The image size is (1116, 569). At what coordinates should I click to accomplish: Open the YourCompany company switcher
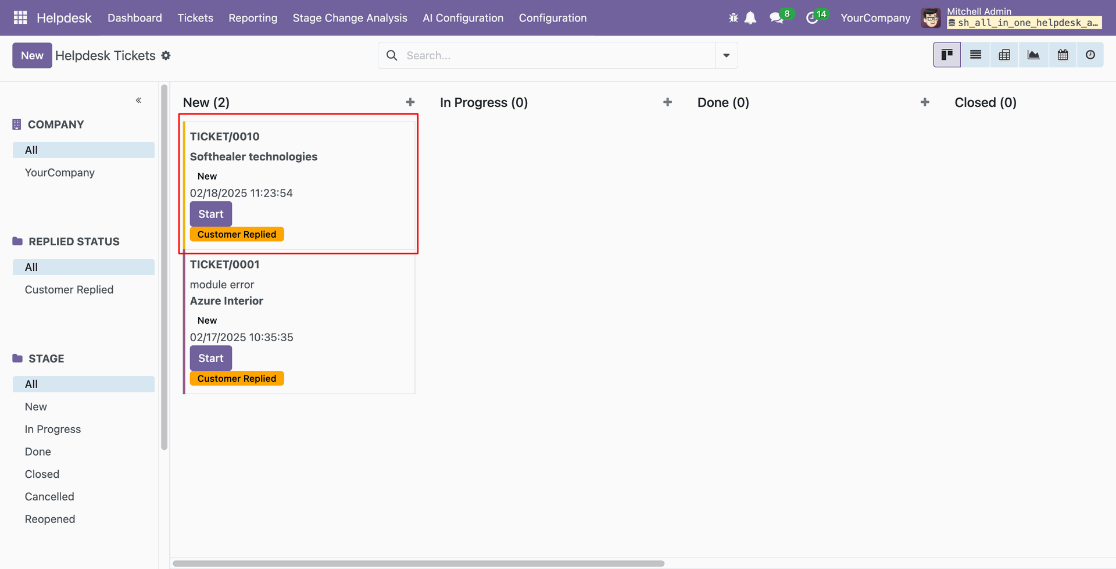coord(875,18)
